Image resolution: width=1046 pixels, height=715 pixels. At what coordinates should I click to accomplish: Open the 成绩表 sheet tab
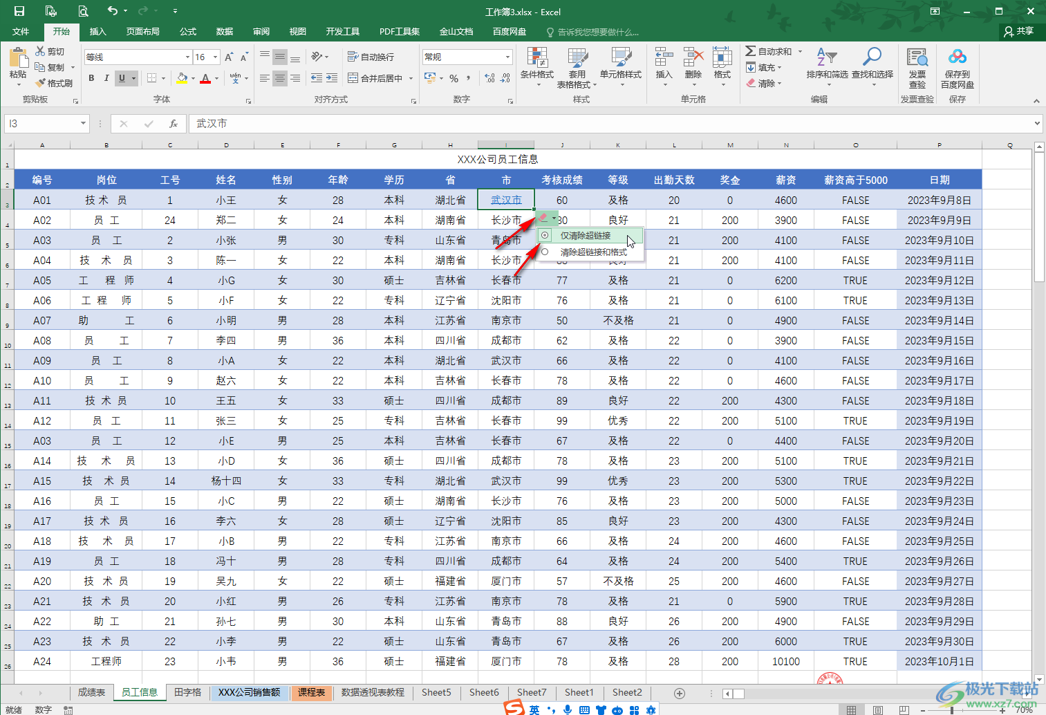click(91, 692)
